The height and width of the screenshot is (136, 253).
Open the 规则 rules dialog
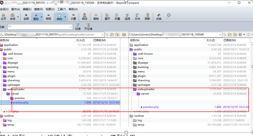(85, 17)
